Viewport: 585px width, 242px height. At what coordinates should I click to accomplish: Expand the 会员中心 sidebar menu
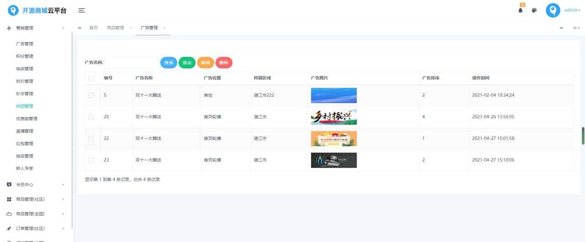click(x=36, y=185)
